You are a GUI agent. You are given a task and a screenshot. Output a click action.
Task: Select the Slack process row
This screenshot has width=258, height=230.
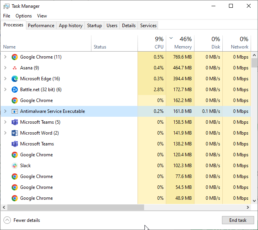tap(126, 166)
